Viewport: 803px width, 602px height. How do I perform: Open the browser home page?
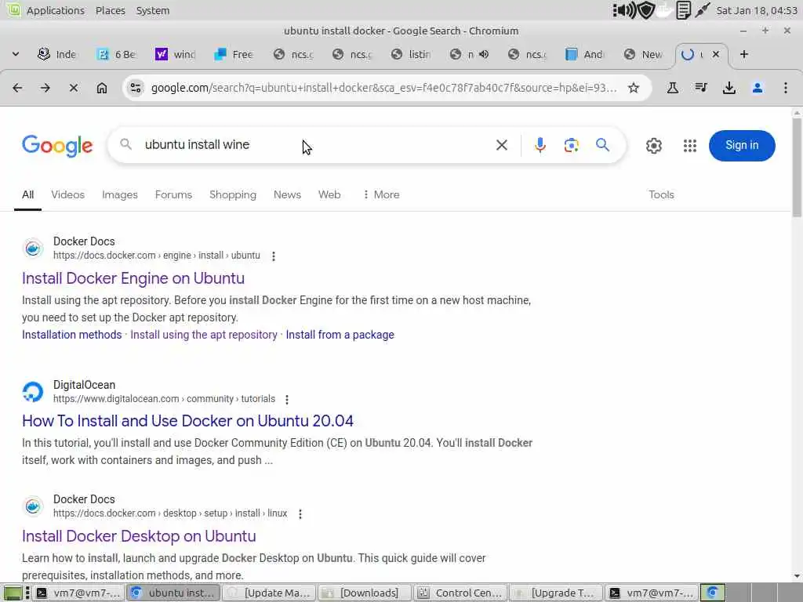coord(102,88)
